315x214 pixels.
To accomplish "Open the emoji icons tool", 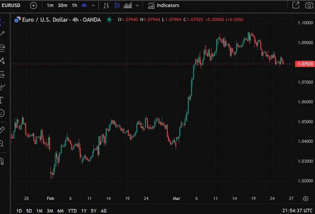I will pyautogui.click(x=2, y=113).
